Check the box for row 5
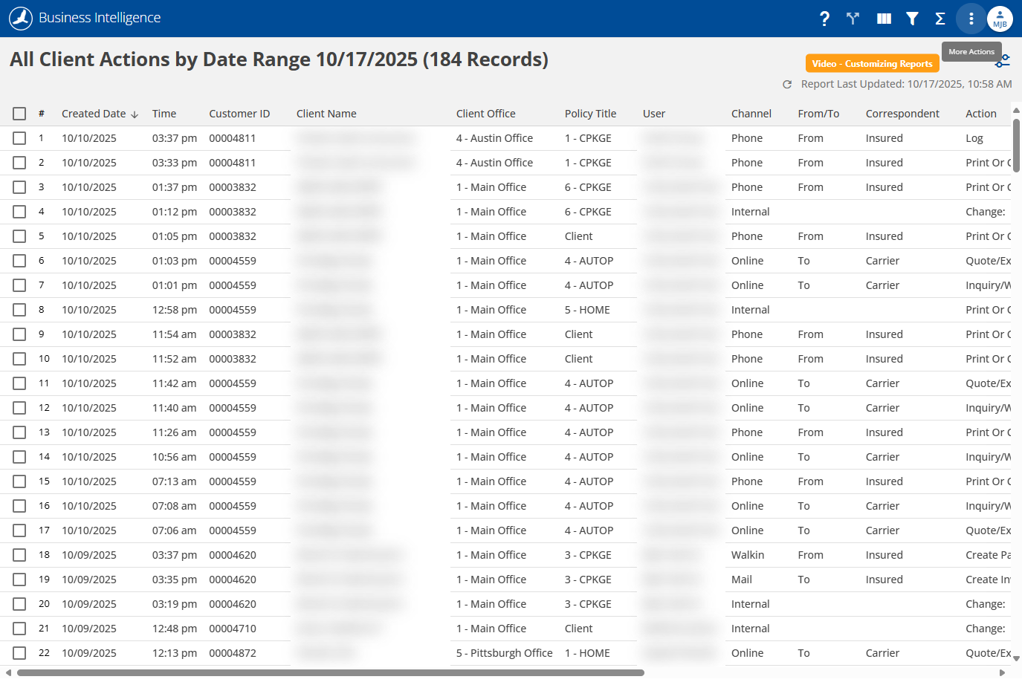 click(x=19, y=236)
